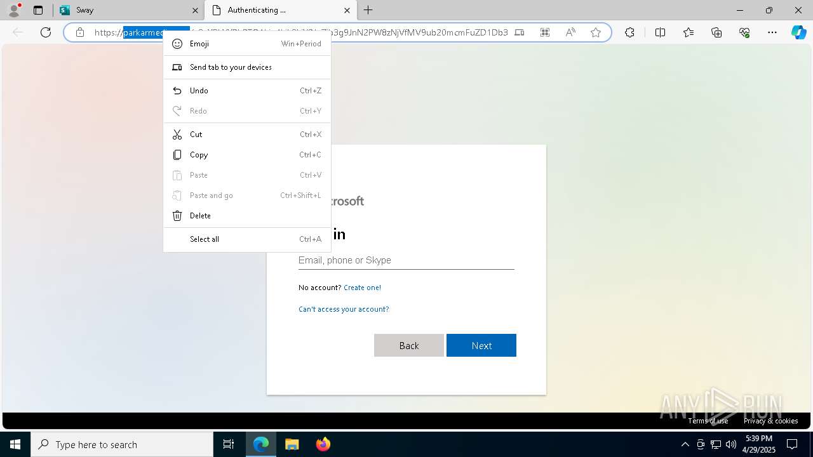Open Browser essentials heart icon
The image size is (813, 457).
coord(744,32)
